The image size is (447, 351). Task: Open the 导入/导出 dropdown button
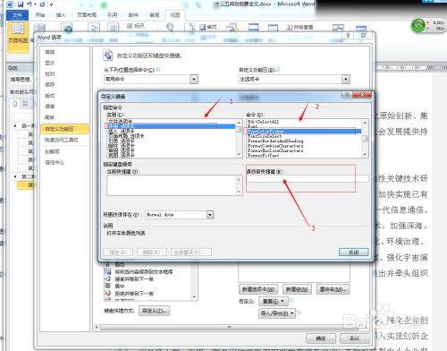pyautogui.click(x=277, y=313)
